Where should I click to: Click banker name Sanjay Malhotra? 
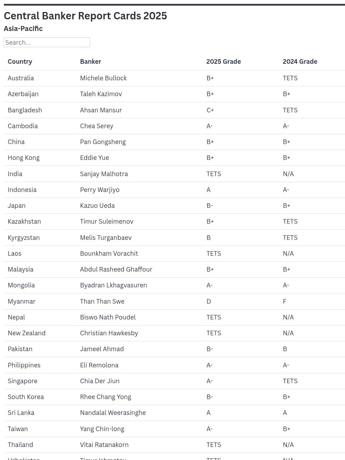coord(104,174)
